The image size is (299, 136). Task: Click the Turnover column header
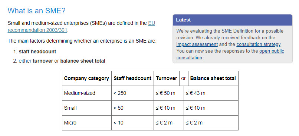[167, 78]
